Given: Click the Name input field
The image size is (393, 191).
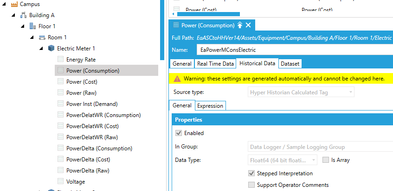Looking at the screenshot, I should pos(292,49).
